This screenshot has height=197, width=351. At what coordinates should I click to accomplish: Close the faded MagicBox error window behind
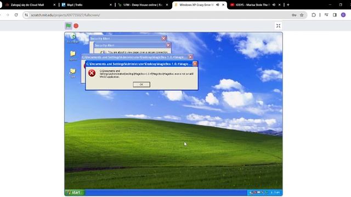tap(190, 57)
